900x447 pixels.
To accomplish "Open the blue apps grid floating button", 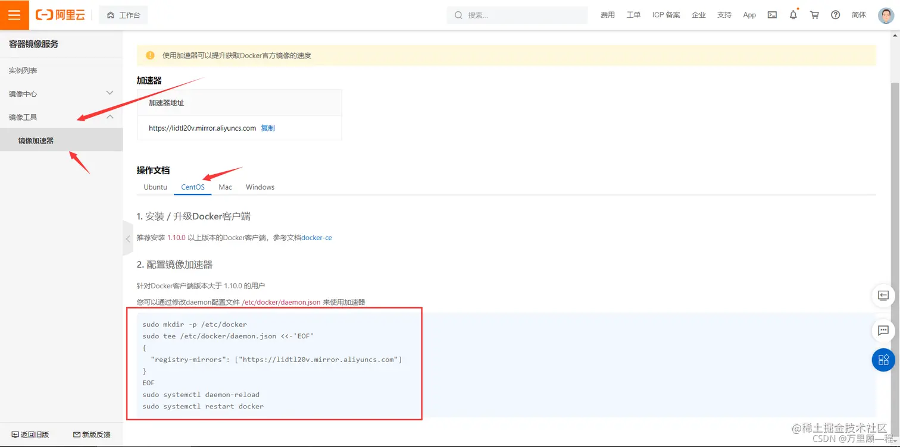I will point(883,360).
